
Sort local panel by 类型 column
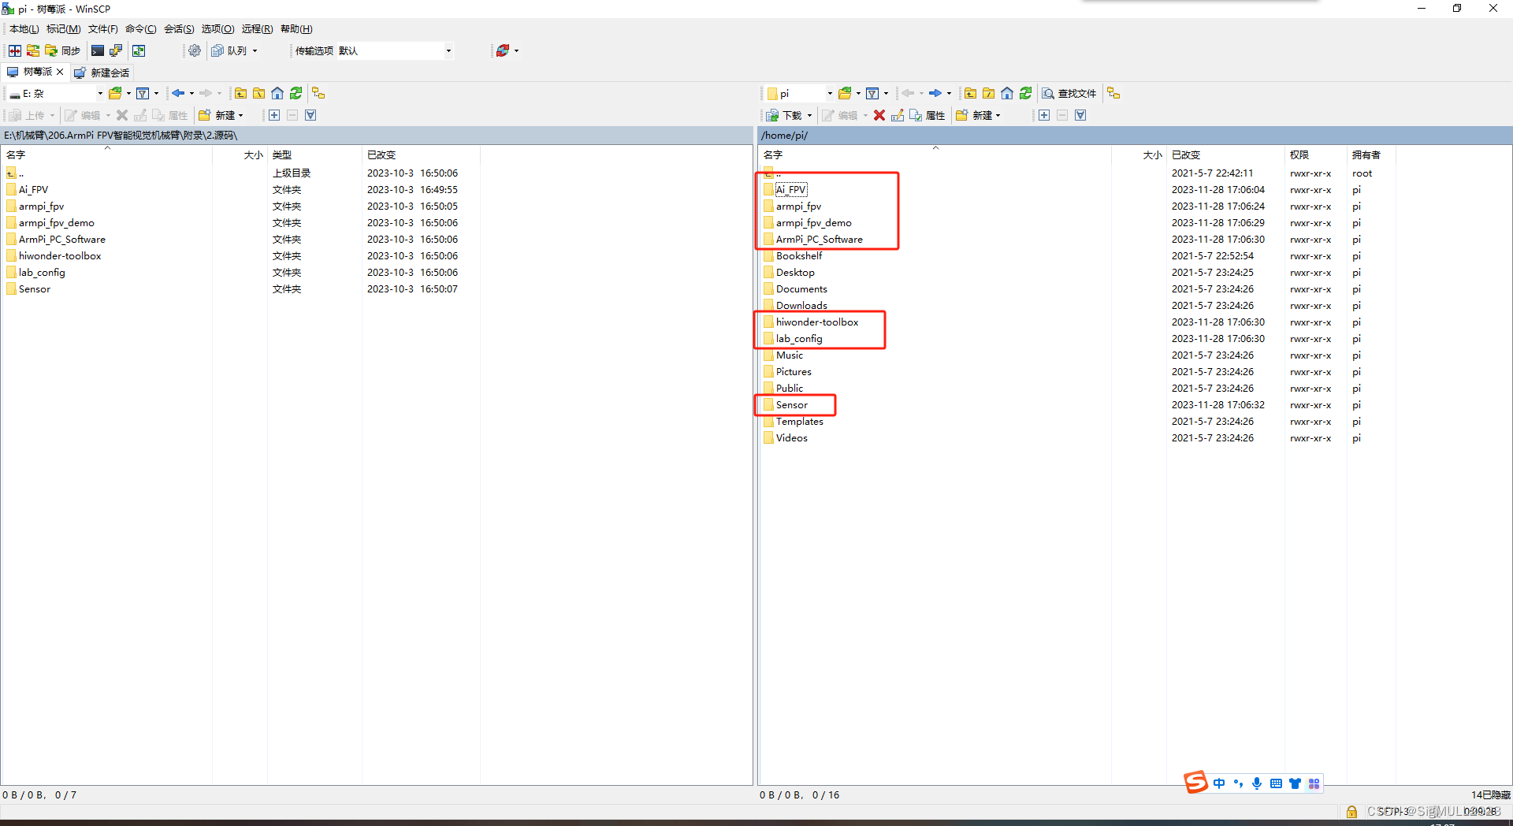coord(314,155)
